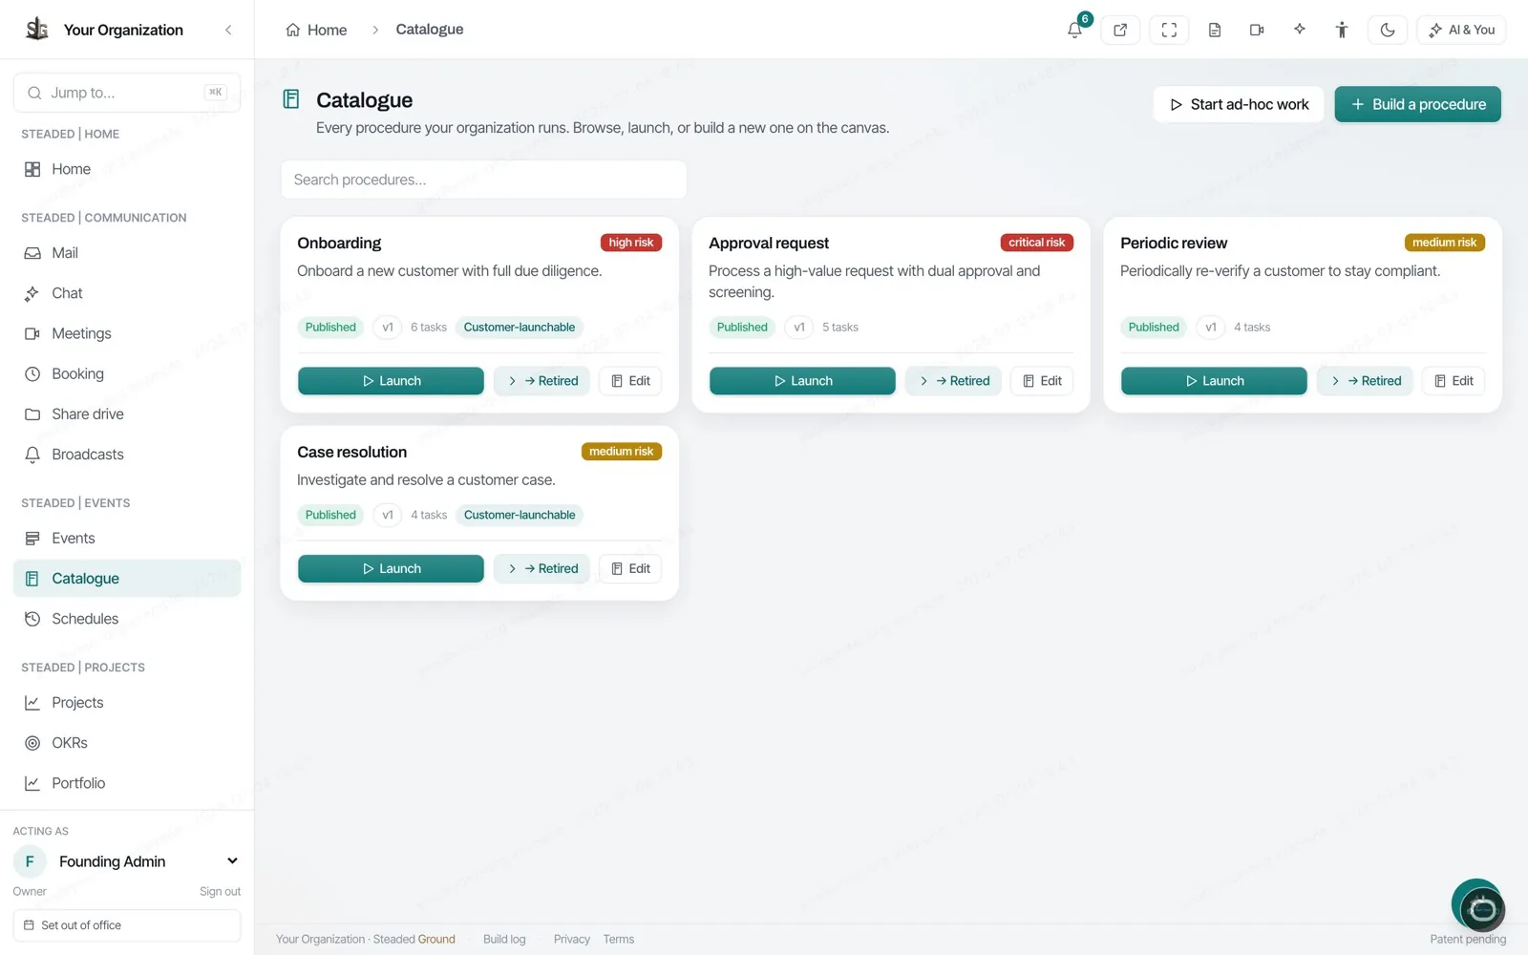Click the critical risk badge
The height and width of the screenshot is (955, 1528).
point(1036,243)
